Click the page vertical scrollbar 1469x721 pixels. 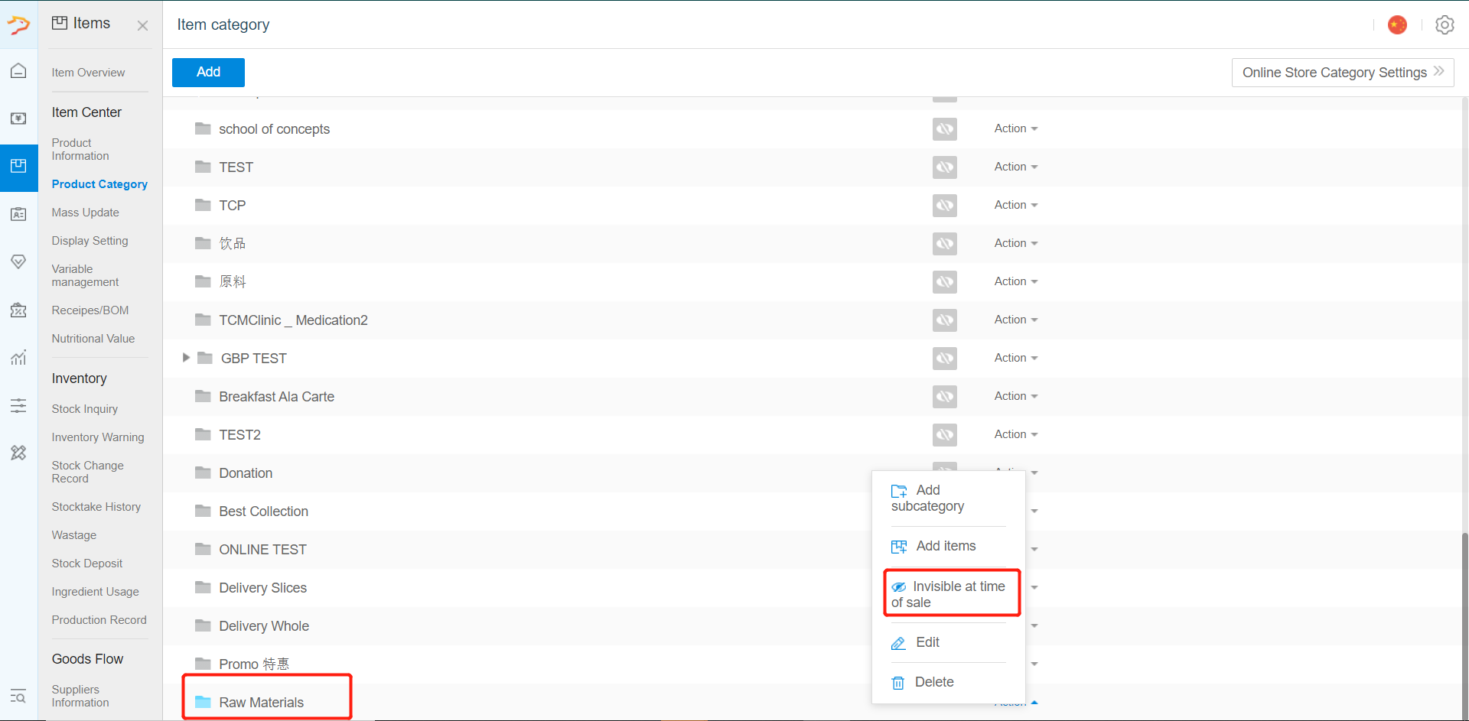click(1464, 627)
